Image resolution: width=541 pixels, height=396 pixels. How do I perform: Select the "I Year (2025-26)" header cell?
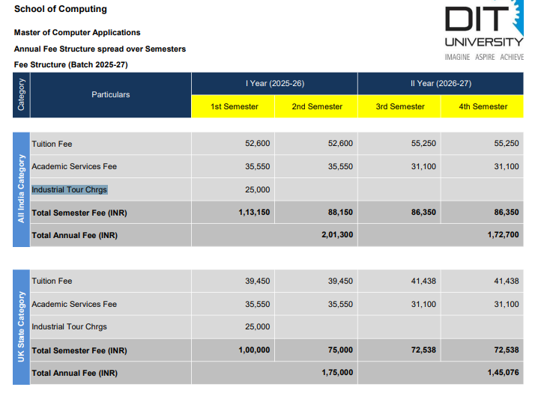pos(274,83)
